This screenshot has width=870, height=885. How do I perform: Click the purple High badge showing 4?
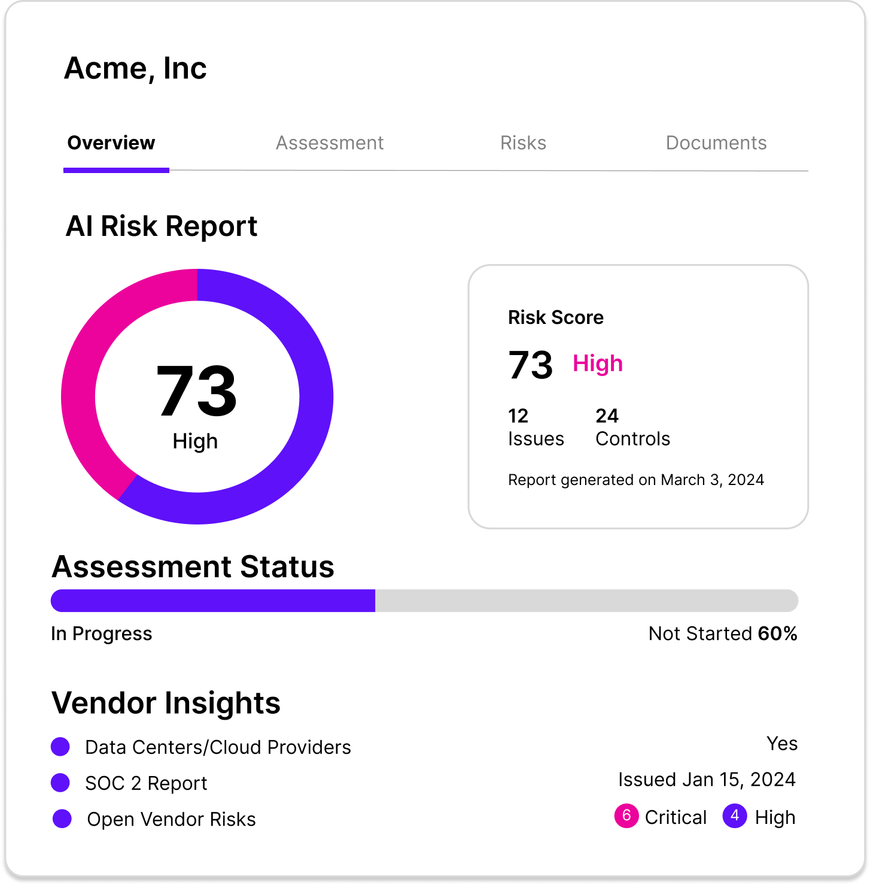(x=734, y=816)
